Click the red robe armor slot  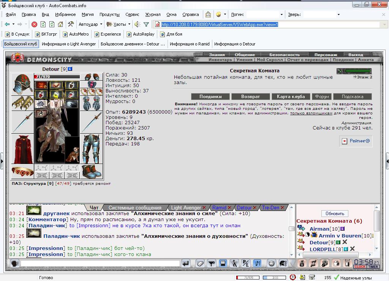coord(22,149)
